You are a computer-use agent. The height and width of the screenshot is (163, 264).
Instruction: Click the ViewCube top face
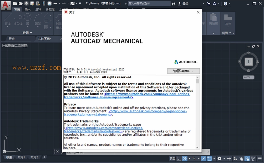pos(249,62)
